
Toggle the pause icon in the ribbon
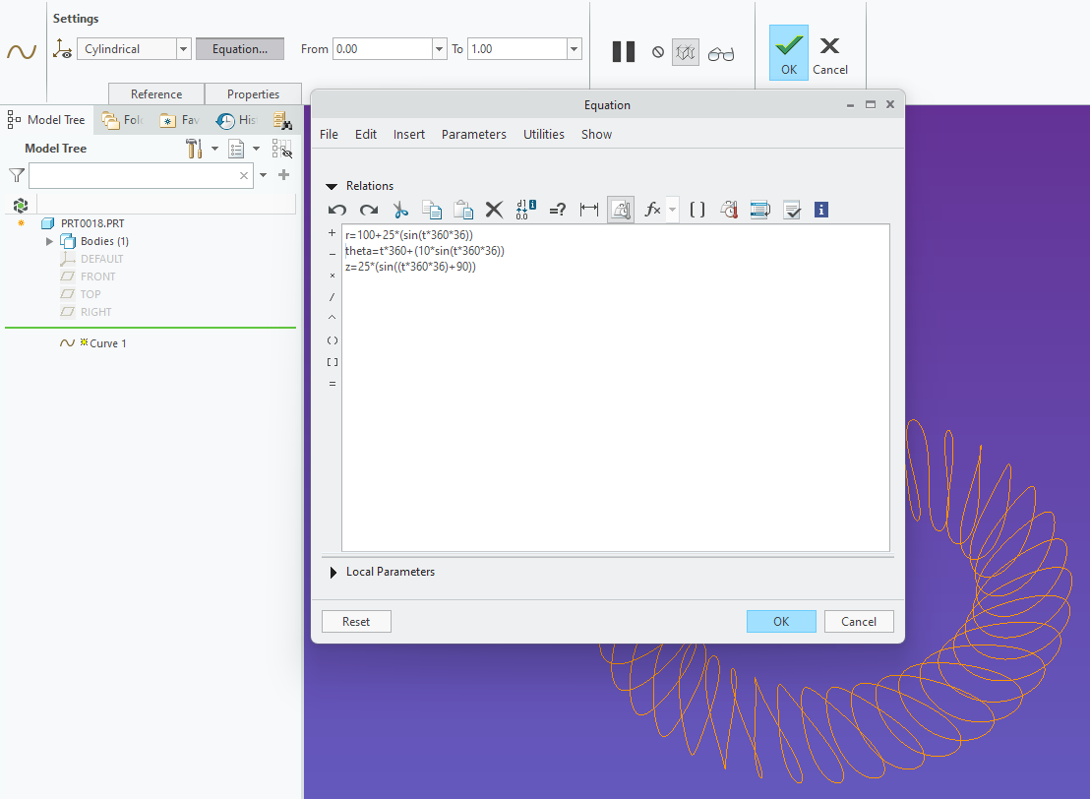[623, 51]
